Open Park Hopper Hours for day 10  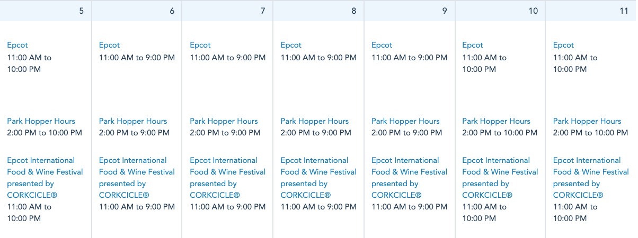coord(497,122)
